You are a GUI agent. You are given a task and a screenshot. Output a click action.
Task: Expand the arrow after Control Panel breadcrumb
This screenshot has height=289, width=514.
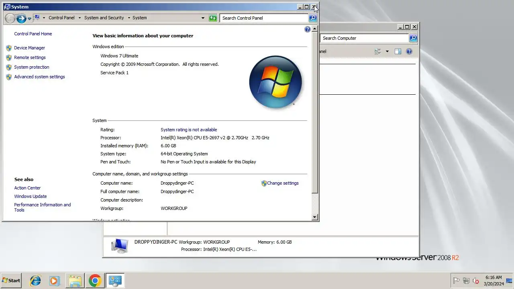pos(80,18)
